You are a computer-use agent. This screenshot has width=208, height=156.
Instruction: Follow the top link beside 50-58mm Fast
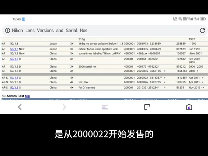[27, 96]
